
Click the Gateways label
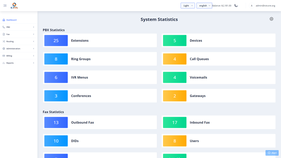[198, 96]
